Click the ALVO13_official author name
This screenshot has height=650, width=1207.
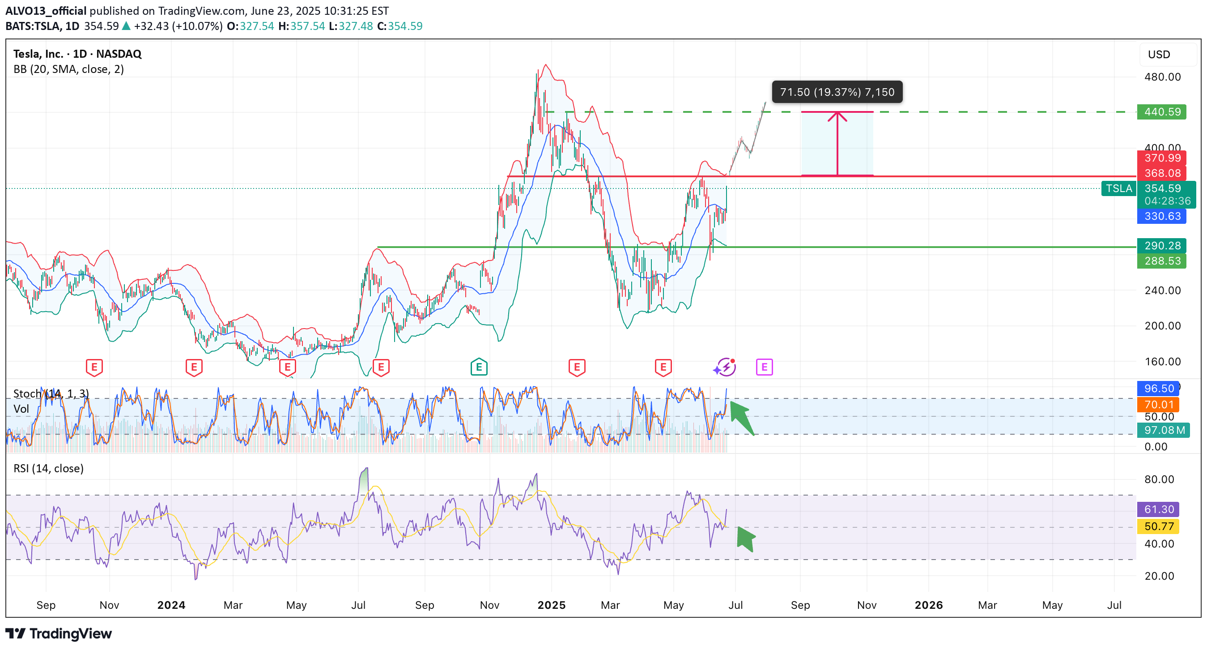(46, 11)
